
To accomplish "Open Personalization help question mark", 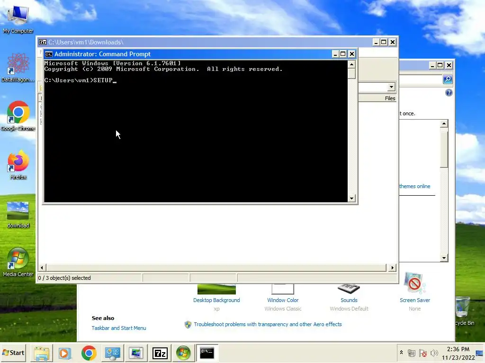I will click(449, 93).
